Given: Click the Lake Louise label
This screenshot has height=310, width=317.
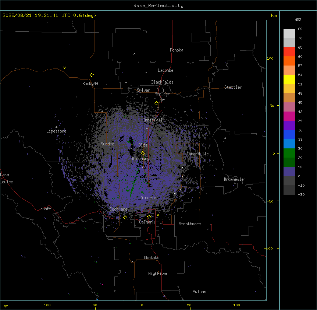Looking at the screenshot, I should click(x=7, y=178).
